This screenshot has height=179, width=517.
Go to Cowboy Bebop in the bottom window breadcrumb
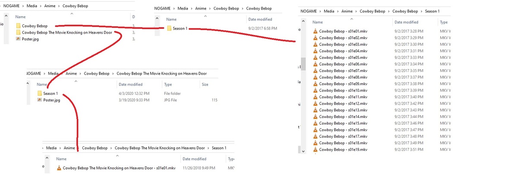pyautogui.click(x=94, y=148)
